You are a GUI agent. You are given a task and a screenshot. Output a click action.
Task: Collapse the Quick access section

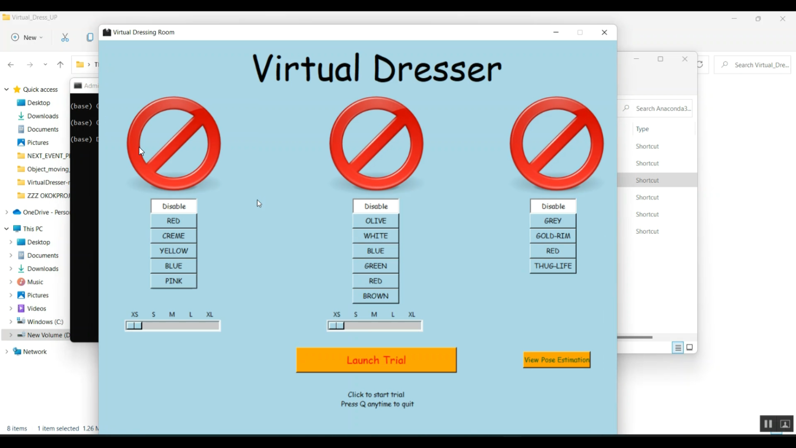click(6, 90)
